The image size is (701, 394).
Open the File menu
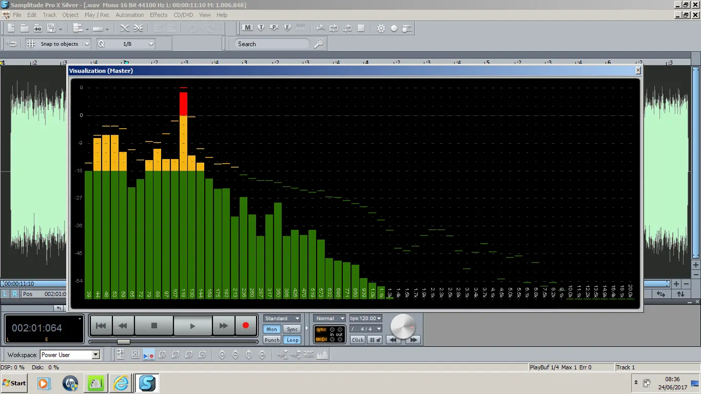17,15
